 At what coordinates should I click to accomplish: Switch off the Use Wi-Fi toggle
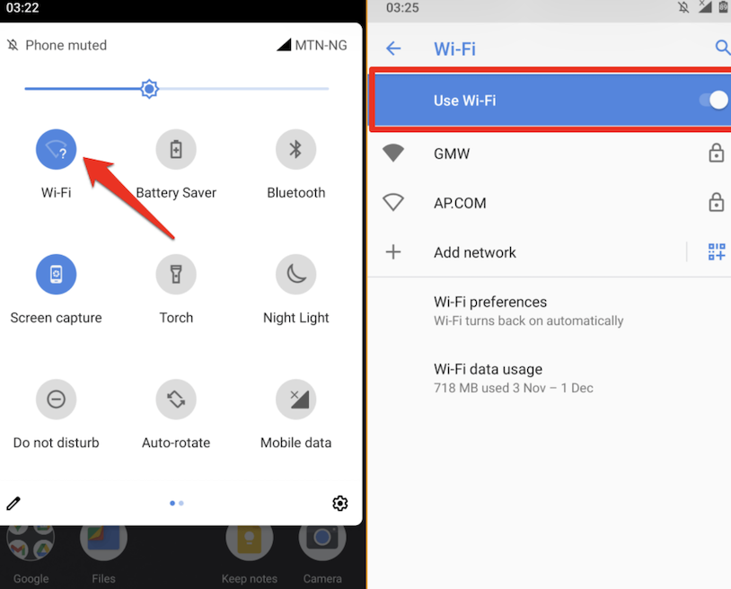(714, 101)
